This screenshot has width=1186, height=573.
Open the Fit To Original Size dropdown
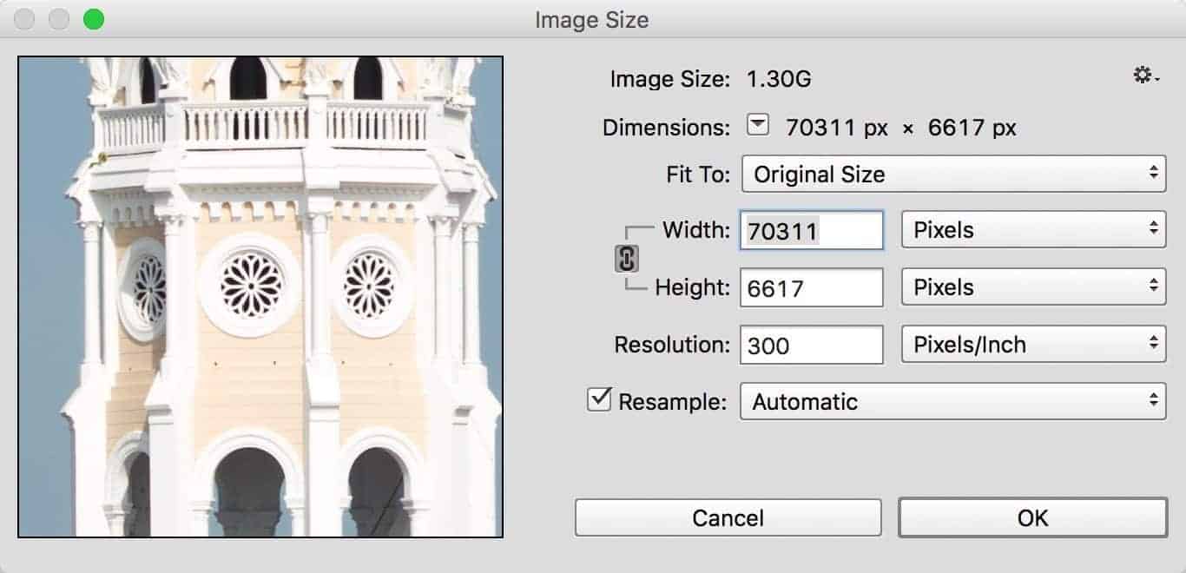coord(953,174)
